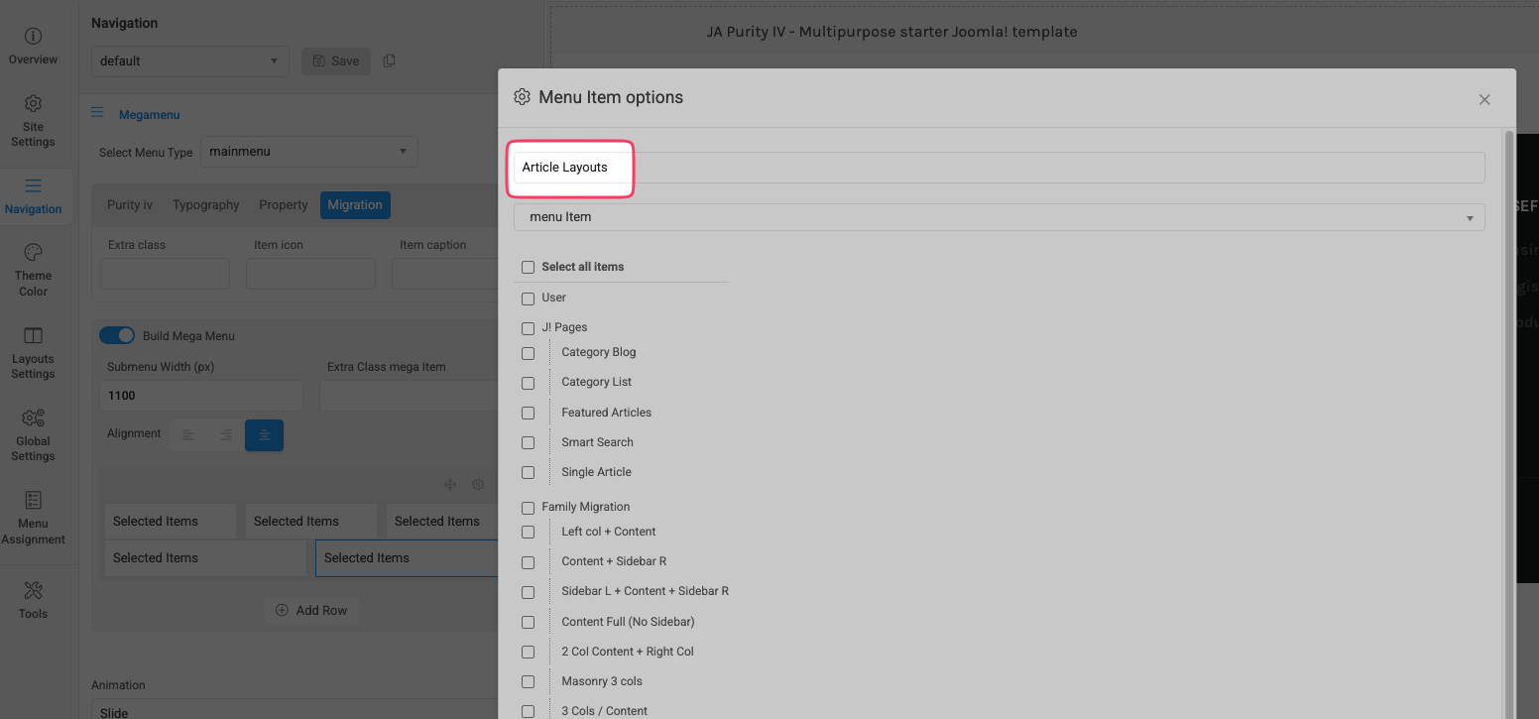Click the Add Row button
The image size is (1539, 719).
pos(311,610)
